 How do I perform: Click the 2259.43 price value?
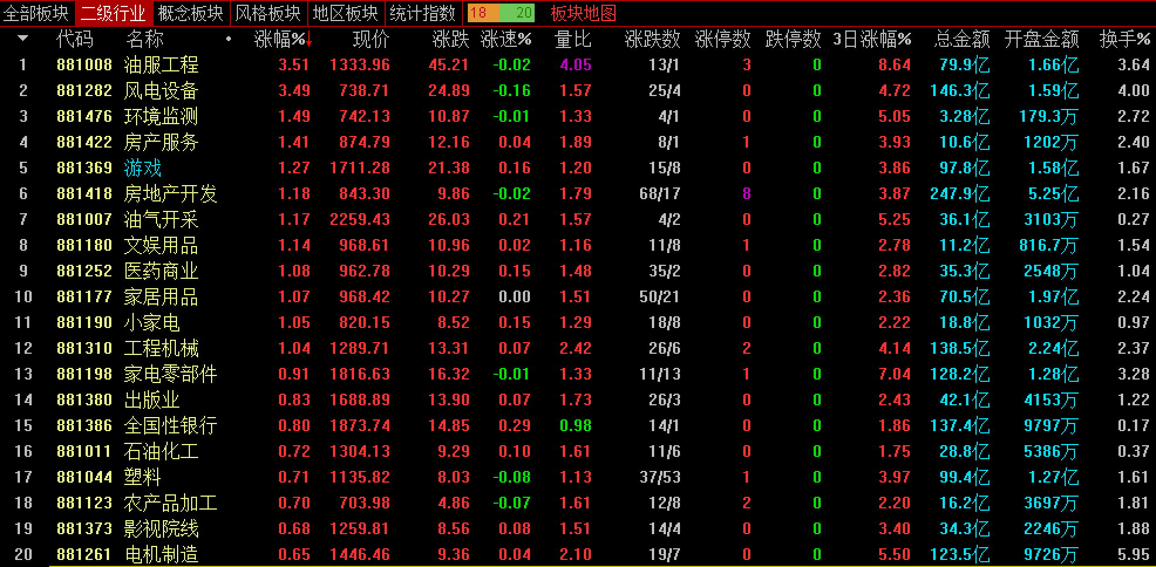pos(360,219)
